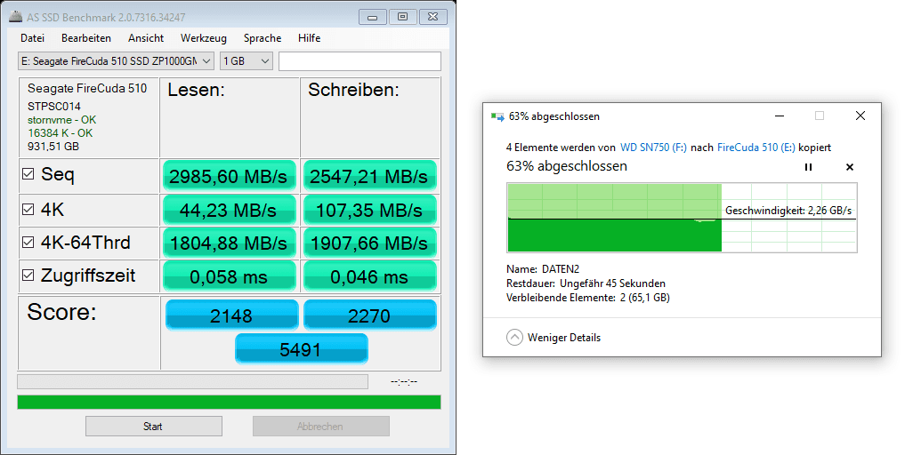The width and height of the screenshot is (913, 455).
Task: Open the drive selection dropdown
Action: pos(117,61)
